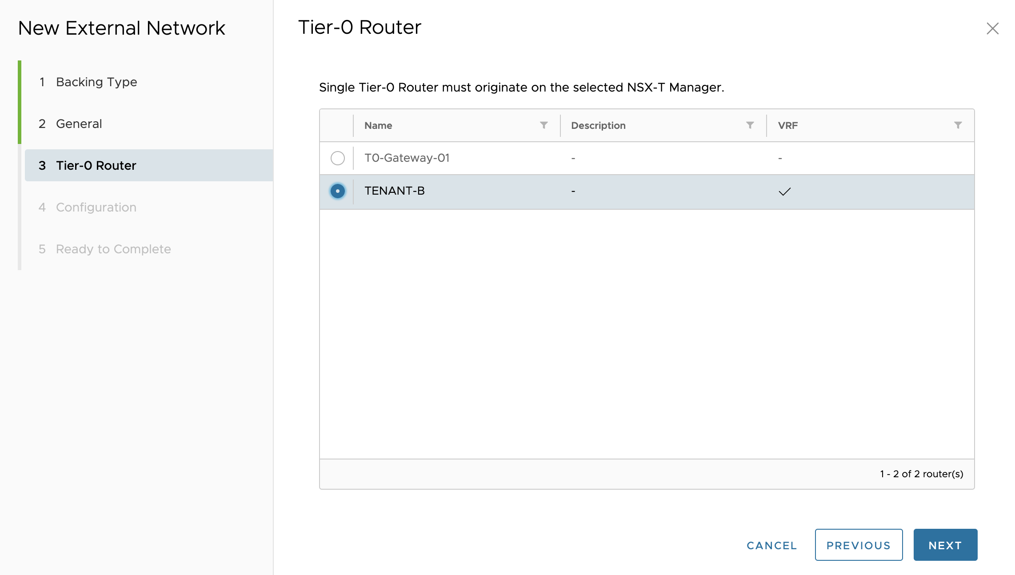Open the Name column filter
1015x575 pixels.
click(x=543, y=125)
